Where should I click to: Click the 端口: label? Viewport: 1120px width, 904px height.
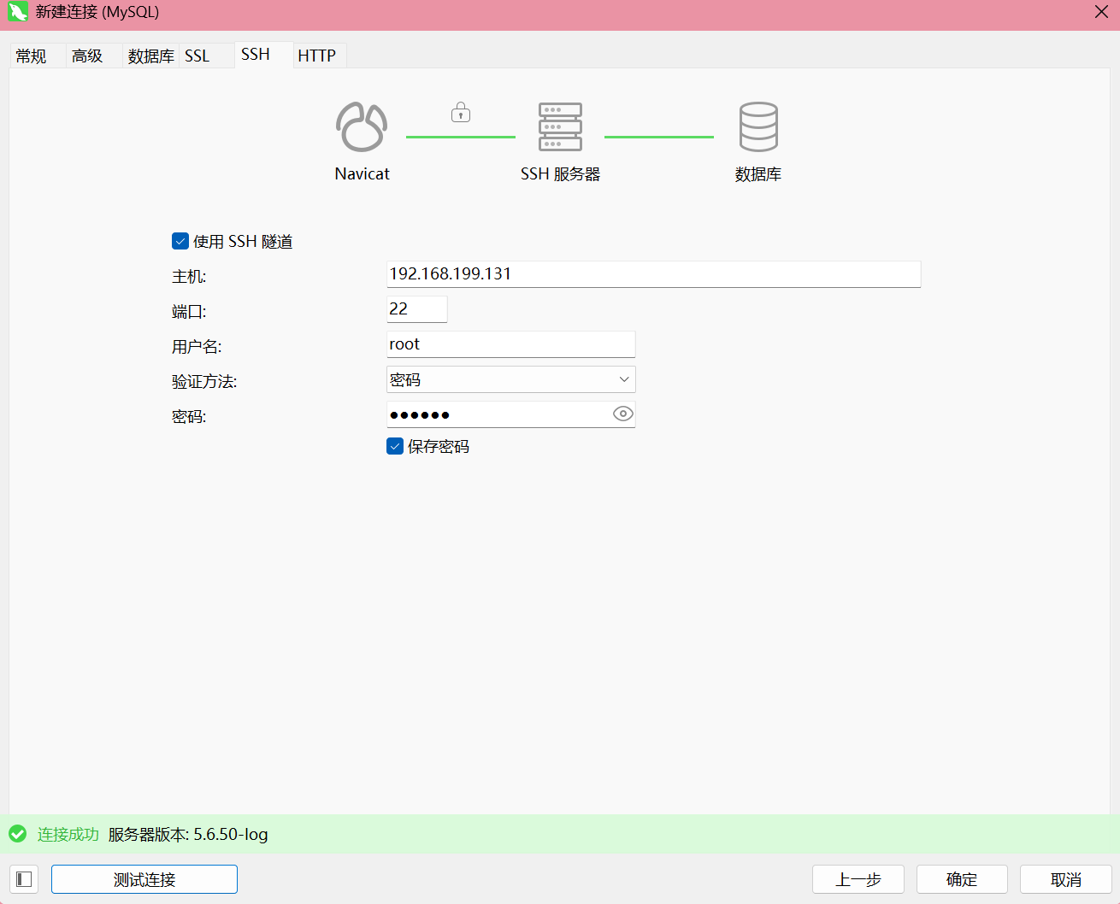point(189,312)
